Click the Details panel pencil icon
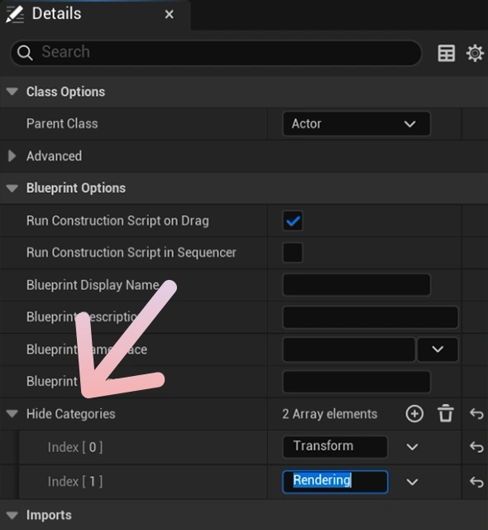The height and width of the screenshot is (530, 488). (15, 15)
